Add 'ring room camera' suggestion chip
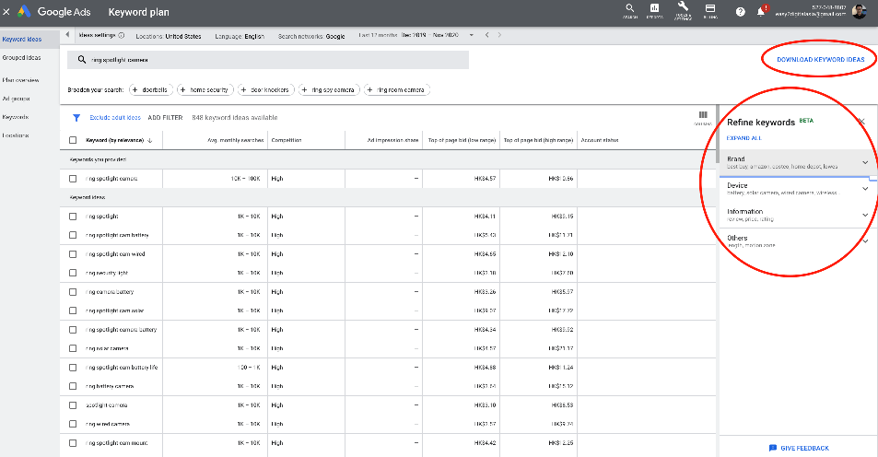 coord(396,89)
